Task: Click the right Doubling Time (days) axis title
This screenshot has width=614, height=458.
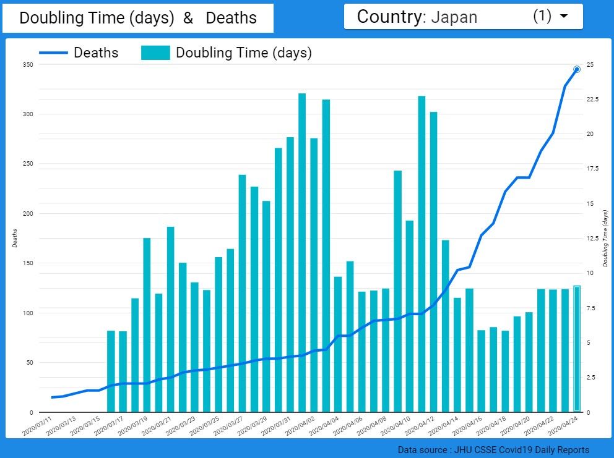Action: tap(605, 238)
